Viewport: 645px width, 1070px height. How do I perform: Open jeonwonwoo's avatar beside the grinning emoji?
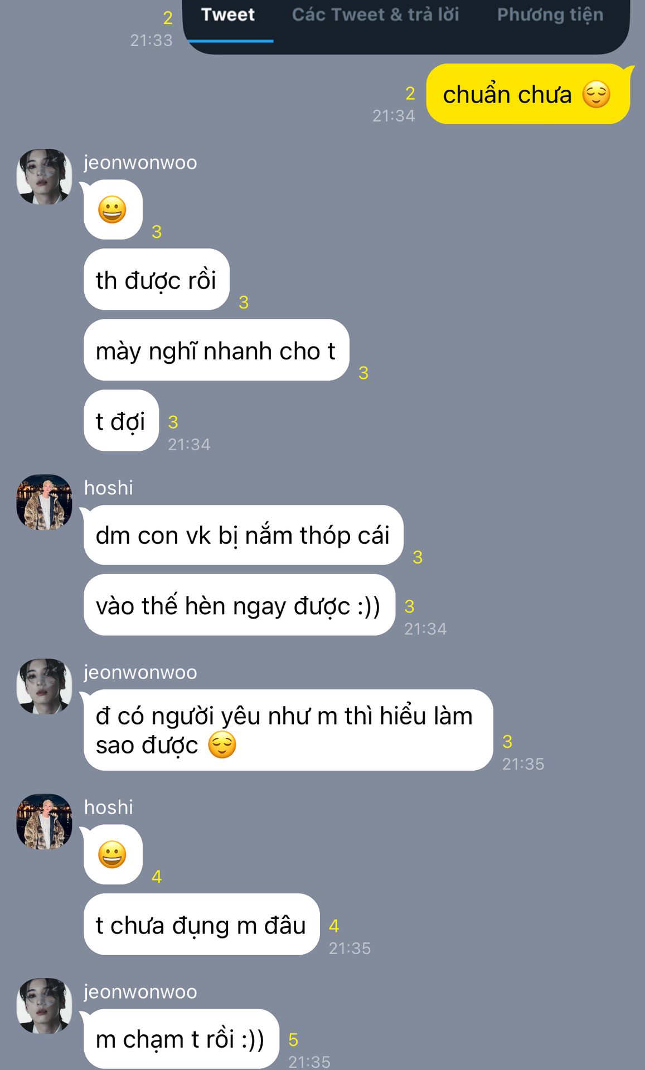[45, 177]
